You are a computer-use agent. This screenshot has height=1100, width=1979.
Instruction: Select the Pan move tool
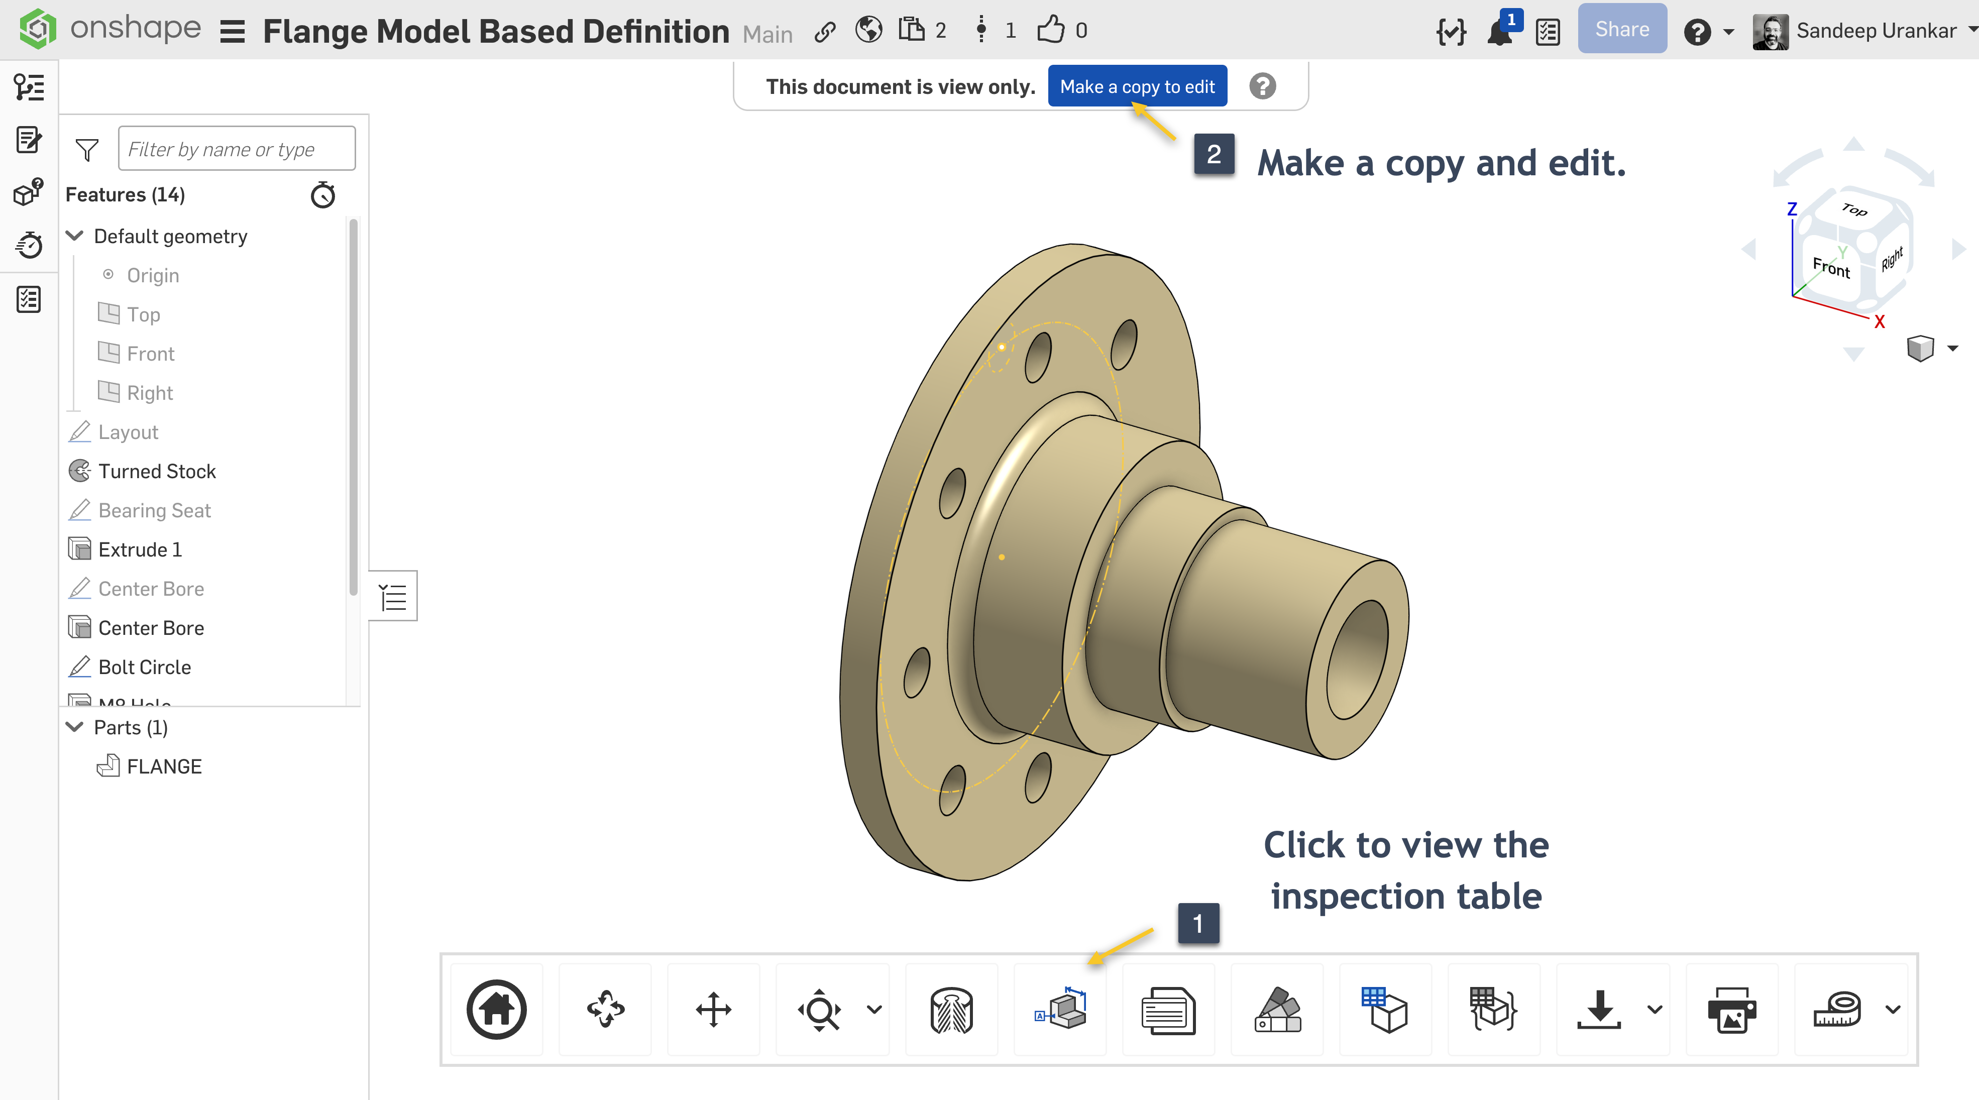(713, 1010)
